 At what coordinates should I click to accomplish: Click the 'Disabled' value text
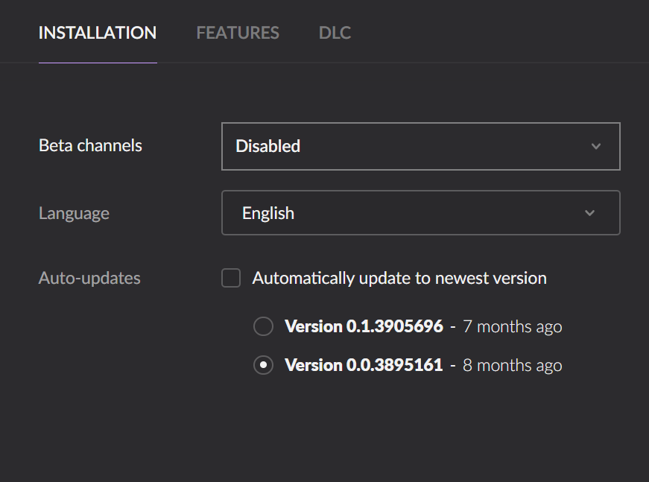pyautogui.click(x=267, y=146)
